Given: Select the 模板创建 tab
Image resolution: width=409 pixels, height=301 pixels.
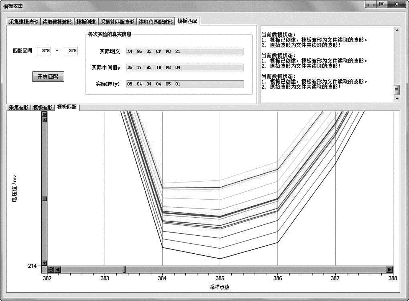Looking at the screenshot, I should 86,22.
